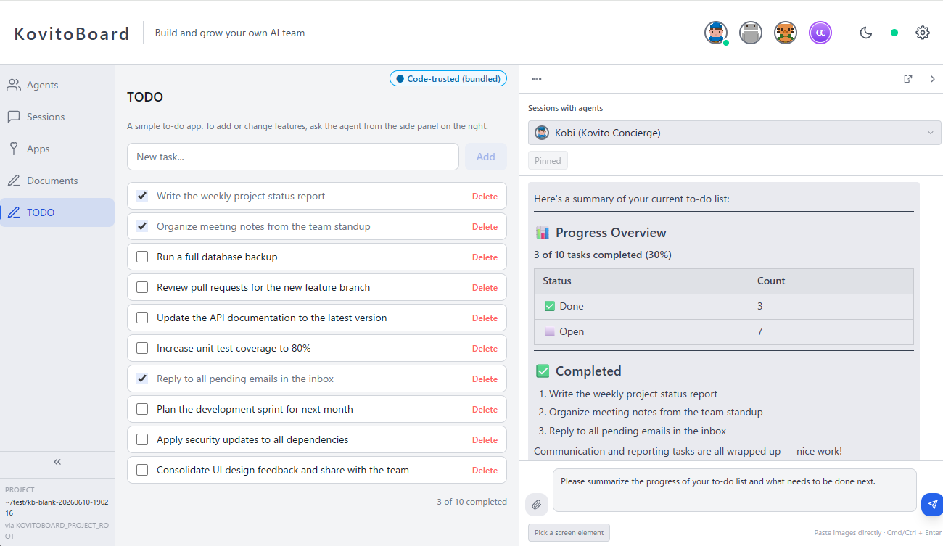
Task: Check Consolidate UI design feedback task
Action: 142,470
